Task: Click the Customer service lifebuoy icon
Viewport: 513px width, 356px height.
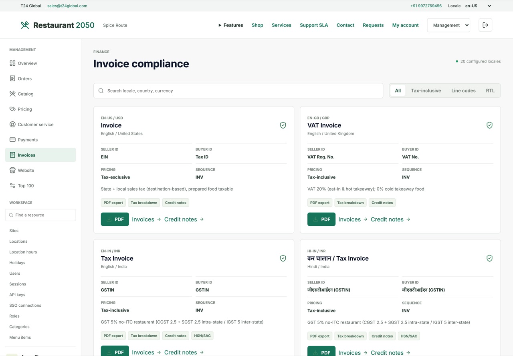Action: click(x=12, y=125)
